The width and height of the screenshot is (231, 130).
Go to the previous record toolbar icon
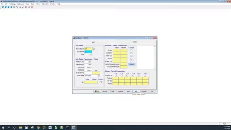(x=6, y=7)
